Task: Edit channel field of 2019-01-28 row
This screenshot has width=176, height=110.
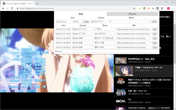Action: point(83,38)
